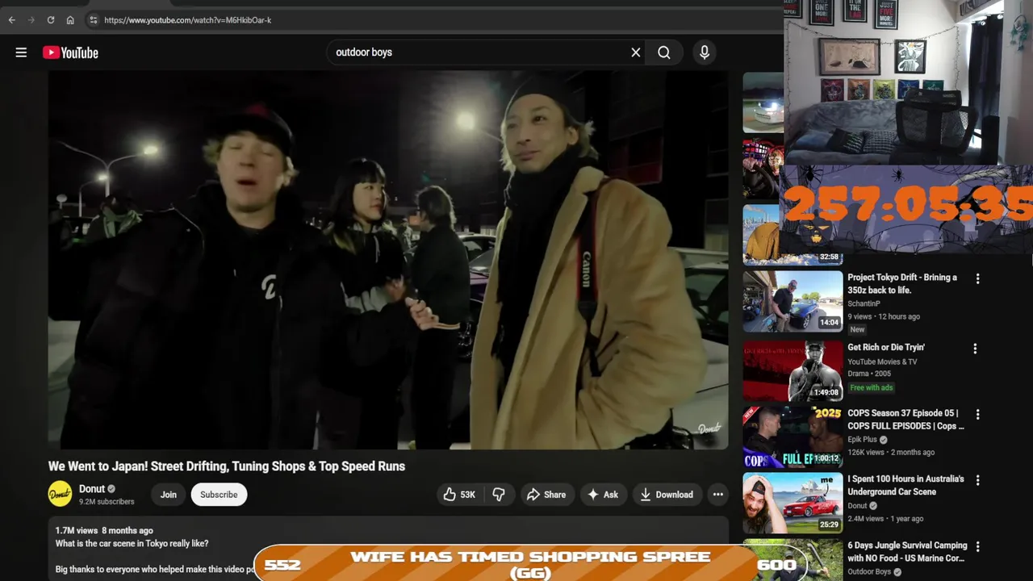Open options menu for Get Rich or Die Tryin'
1033x581 pixels.
[975, 349]
